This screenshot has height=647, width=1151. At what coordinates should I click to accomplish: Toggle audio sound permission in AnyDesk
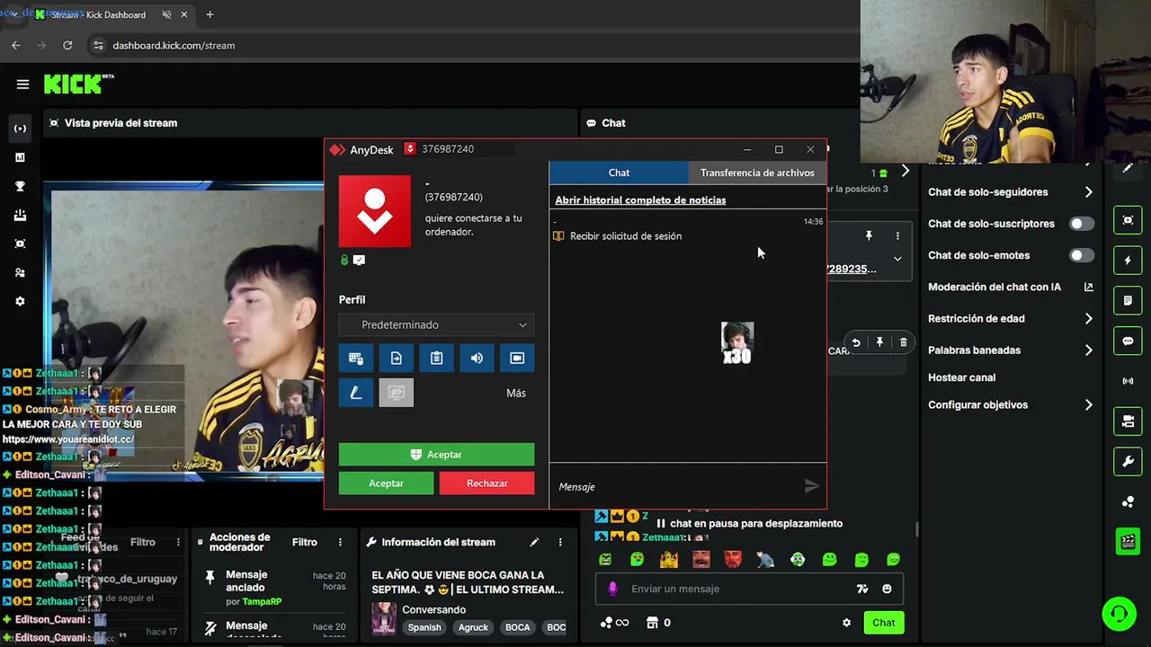(x=477, y=359)
